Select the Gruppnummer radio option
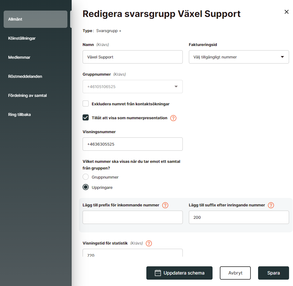 point(86,177)
